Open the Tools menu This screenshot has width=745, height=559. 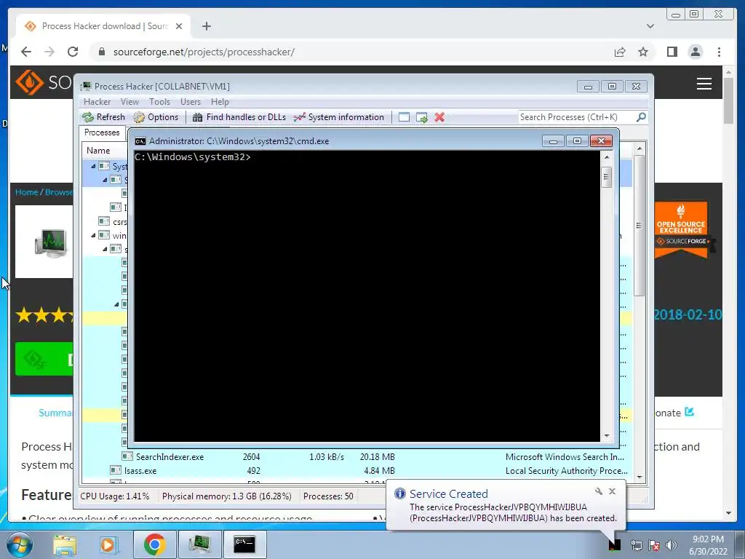tap(159, 102)
